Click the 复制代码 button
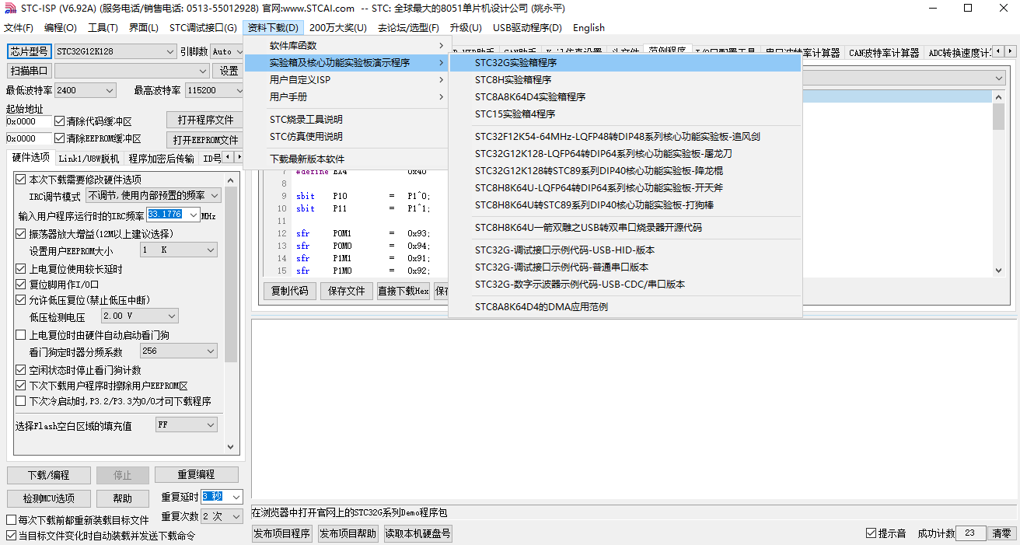Screen dimensions: 1020x545 (290, 292)
